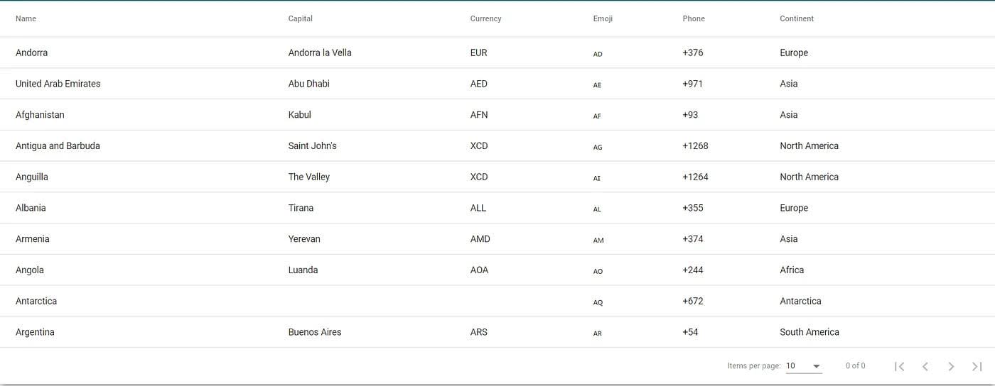
Task: Go to the previous page
Action: (925, 366)
